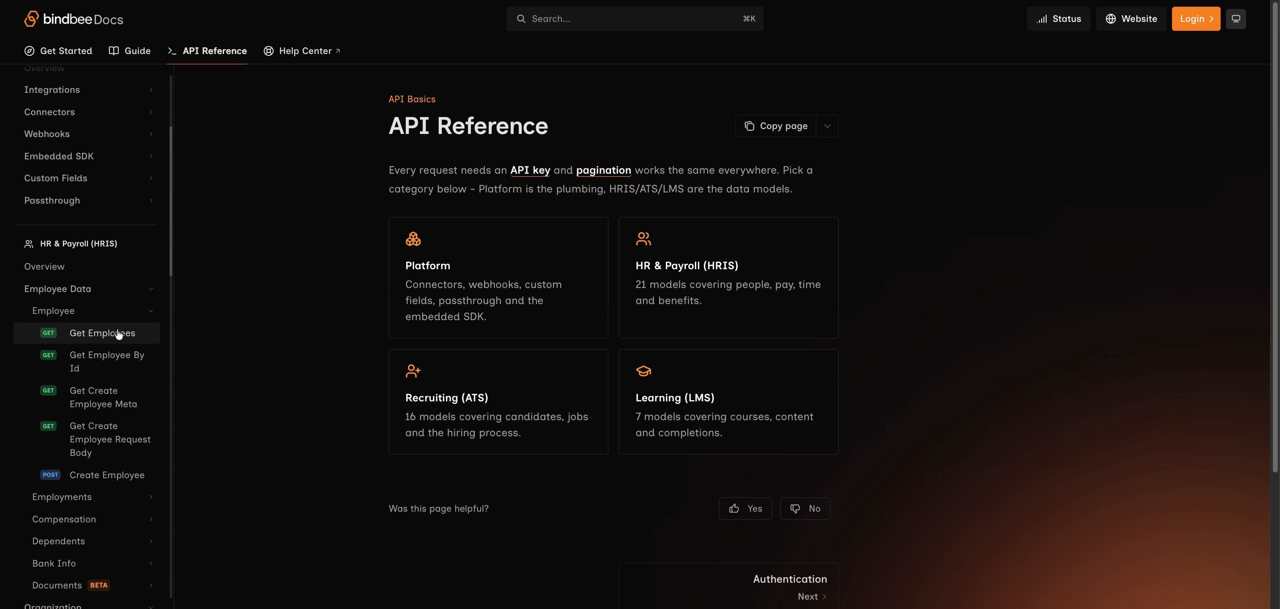Expand the Connectors sidebar section
The image size is (1280, 609).
point(151,112)
